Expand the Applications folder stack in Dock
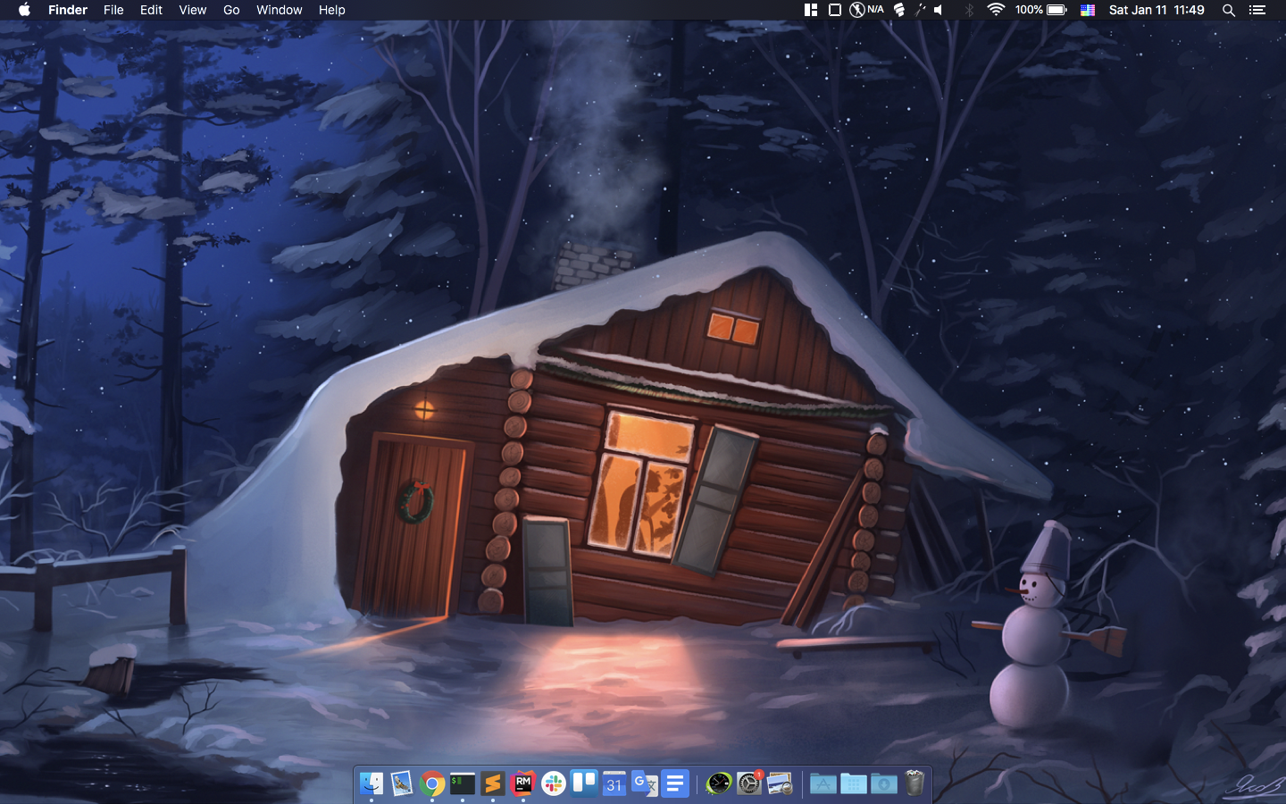 (x=823, y=783)
